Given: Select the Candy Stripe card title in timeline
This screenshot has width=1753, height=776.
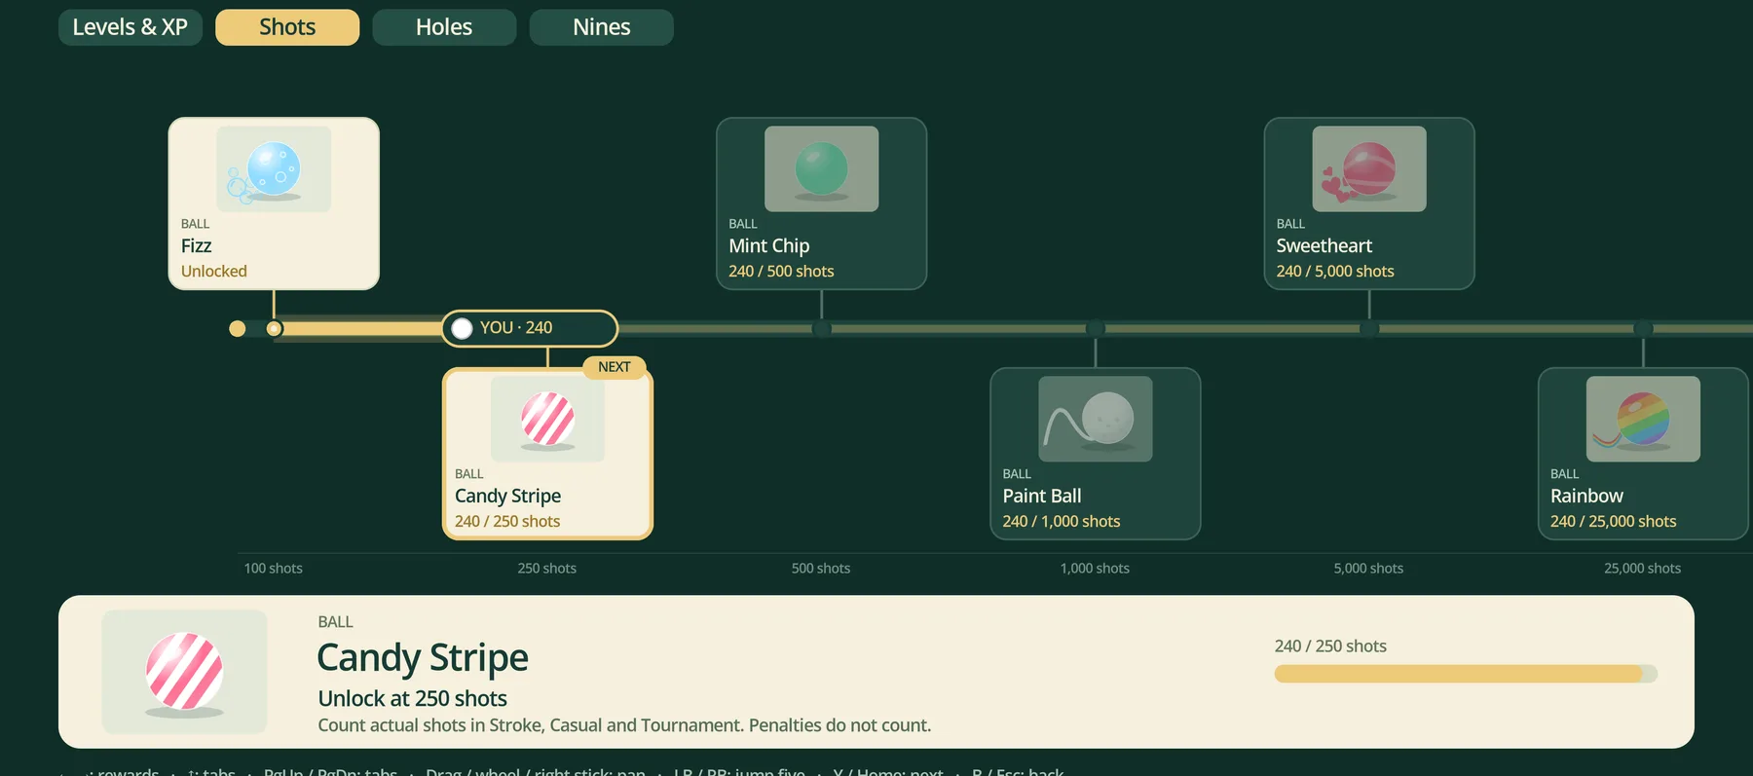Looking at the screenshot, I should [x=507, y=497].
